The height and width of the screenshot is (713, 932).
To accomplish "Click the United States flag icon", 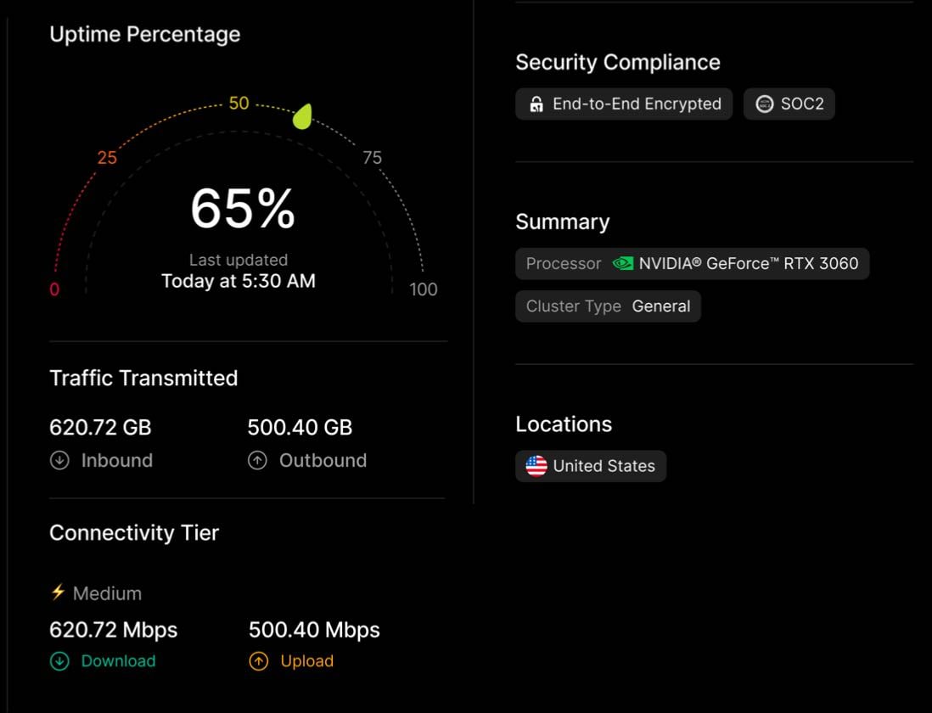I will [x=536, y=466].
